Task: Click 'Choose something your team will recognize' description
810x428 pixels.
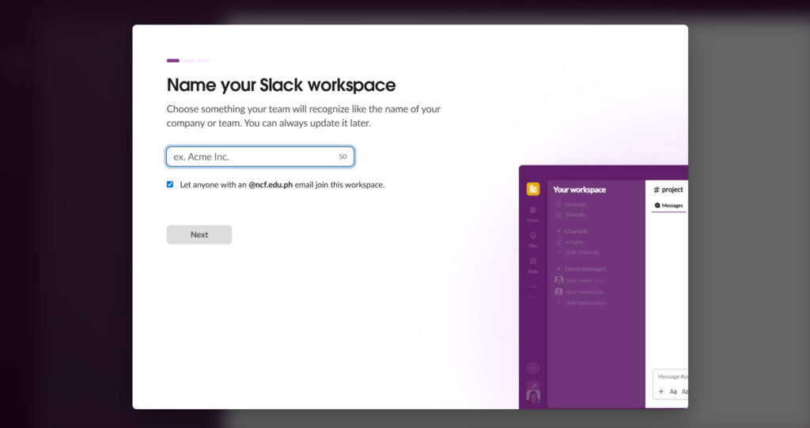Action: 303,116
